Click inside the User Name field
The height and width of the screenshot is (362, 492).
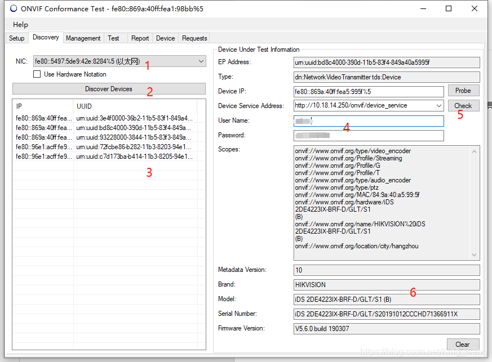click(366, 120)
